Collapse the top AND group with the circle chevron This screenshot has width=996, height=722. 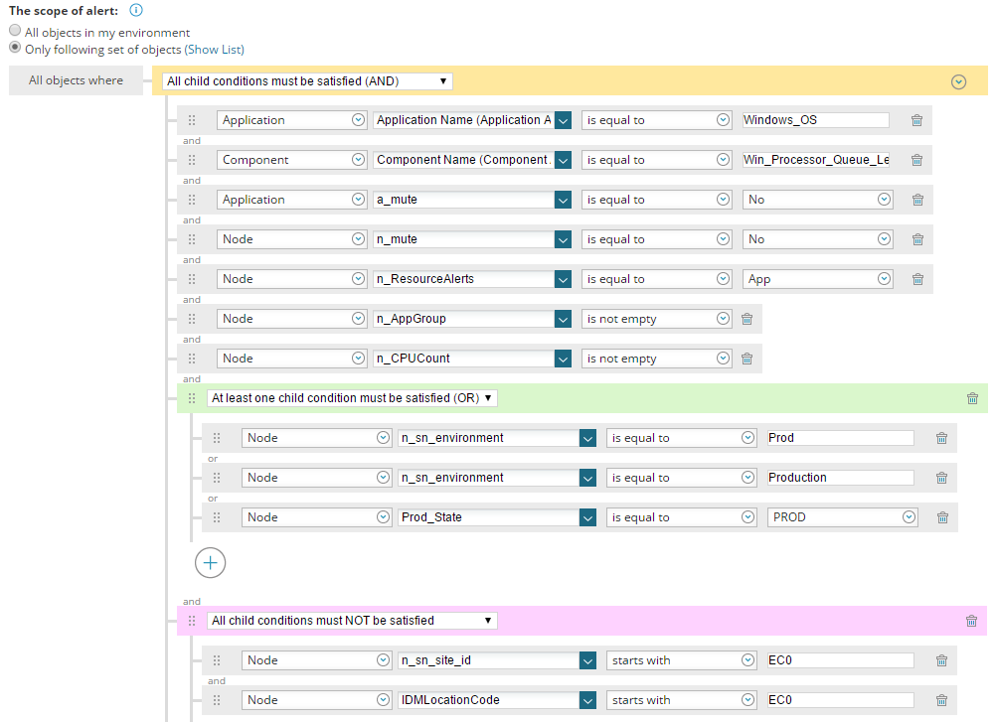(x=958, y=81)
